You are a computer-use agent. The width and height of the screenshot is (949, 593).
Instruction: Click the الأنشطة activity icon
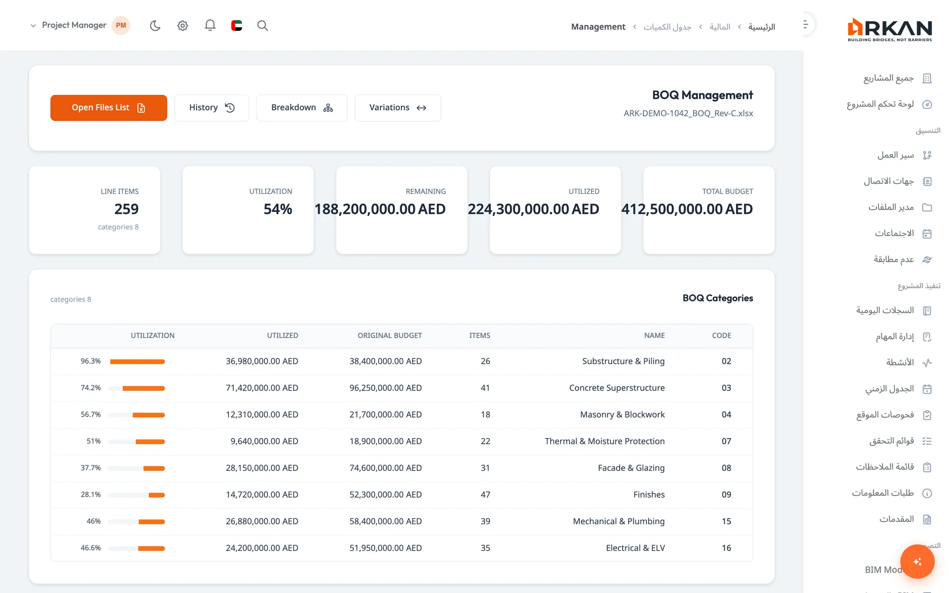click(x=927, y=363)
